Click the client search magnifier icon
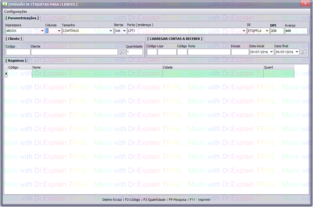The height and width of the screenshot is (207, 313). point(122,52)
